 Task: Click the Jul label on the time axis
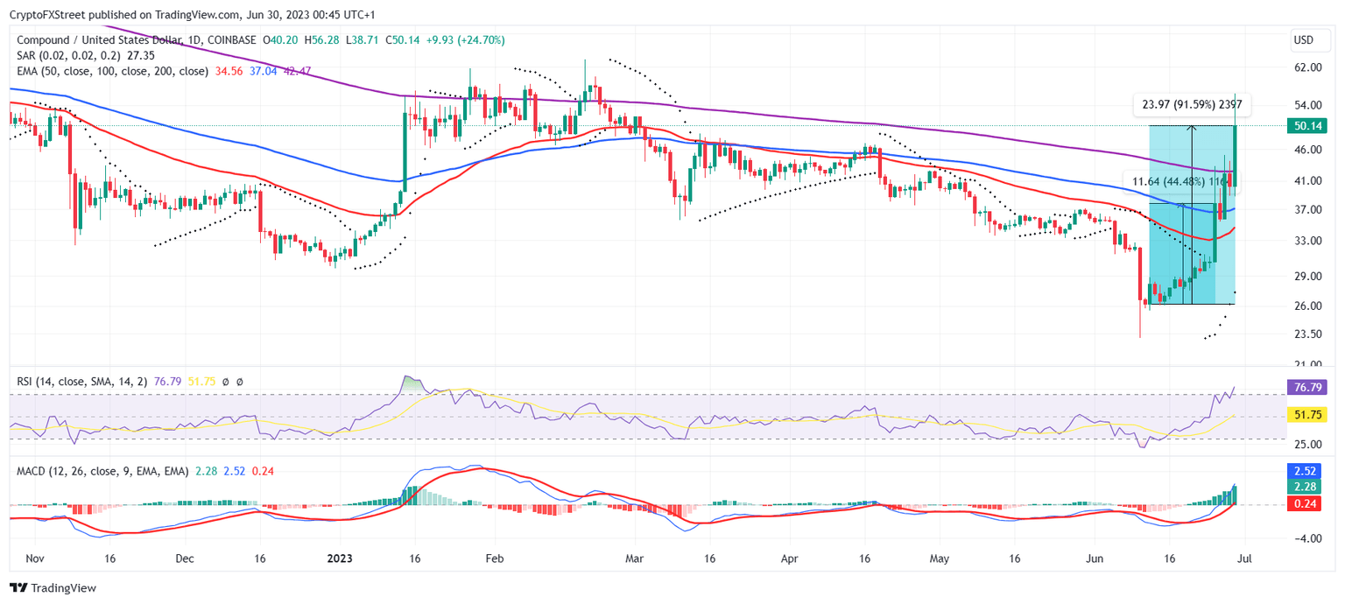pos(1243,558)
